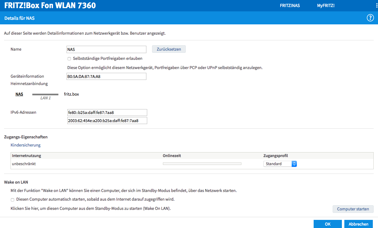The width and height of the screenshot is (378, 228).
Task: Click the Zugangsprofil column header
Action: point(276,156)
